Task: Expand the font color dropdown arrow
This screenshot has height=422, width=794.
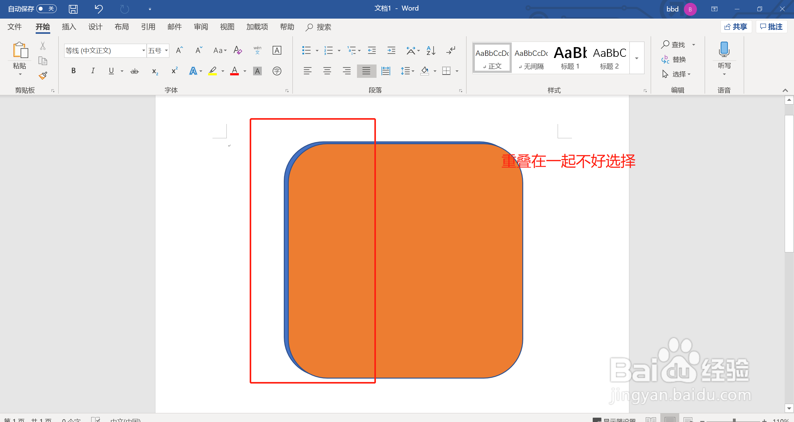Action: [x=245, y=71]
